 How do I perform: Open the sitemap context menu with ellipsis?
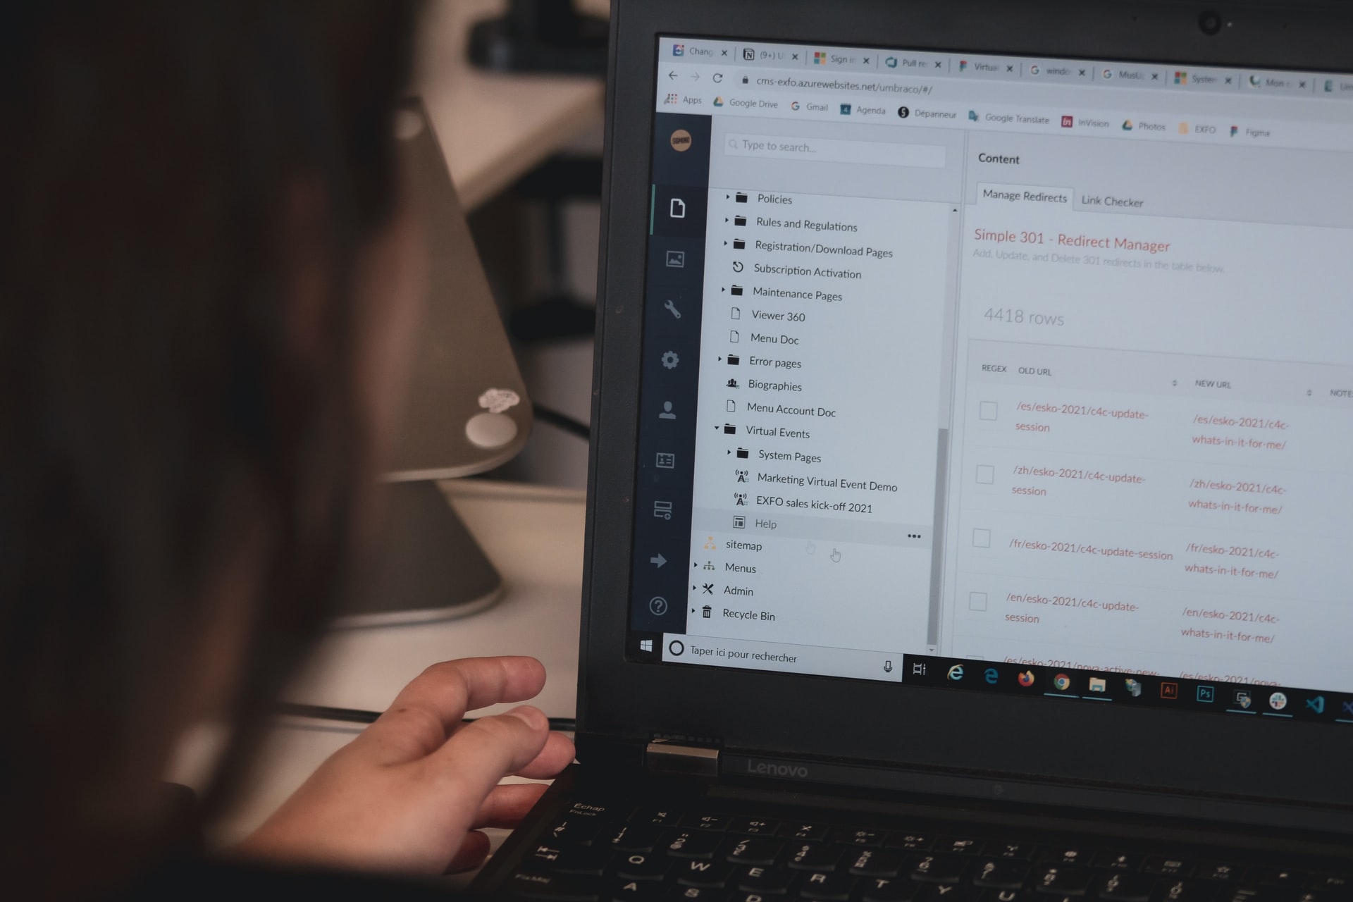pos(914,536)
